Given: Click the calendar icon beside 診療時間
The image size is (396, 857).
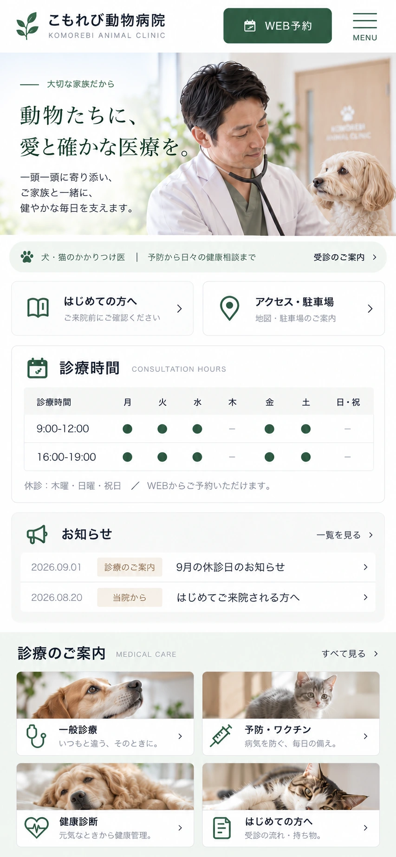Looking at the screenshot, I should [x=38, y=368].
